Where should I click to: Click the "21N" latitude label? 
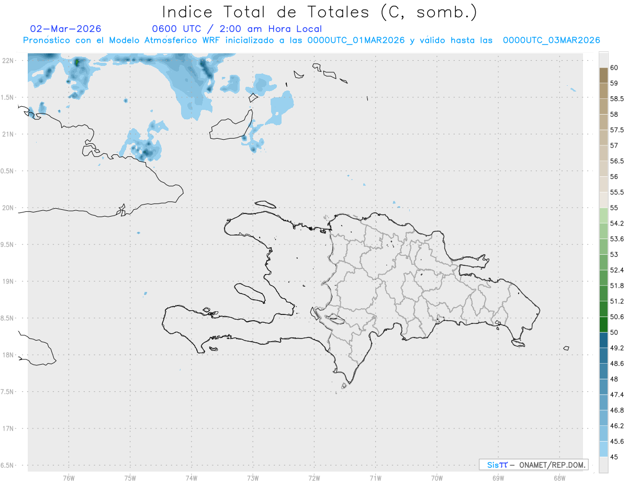pos(8,134)
